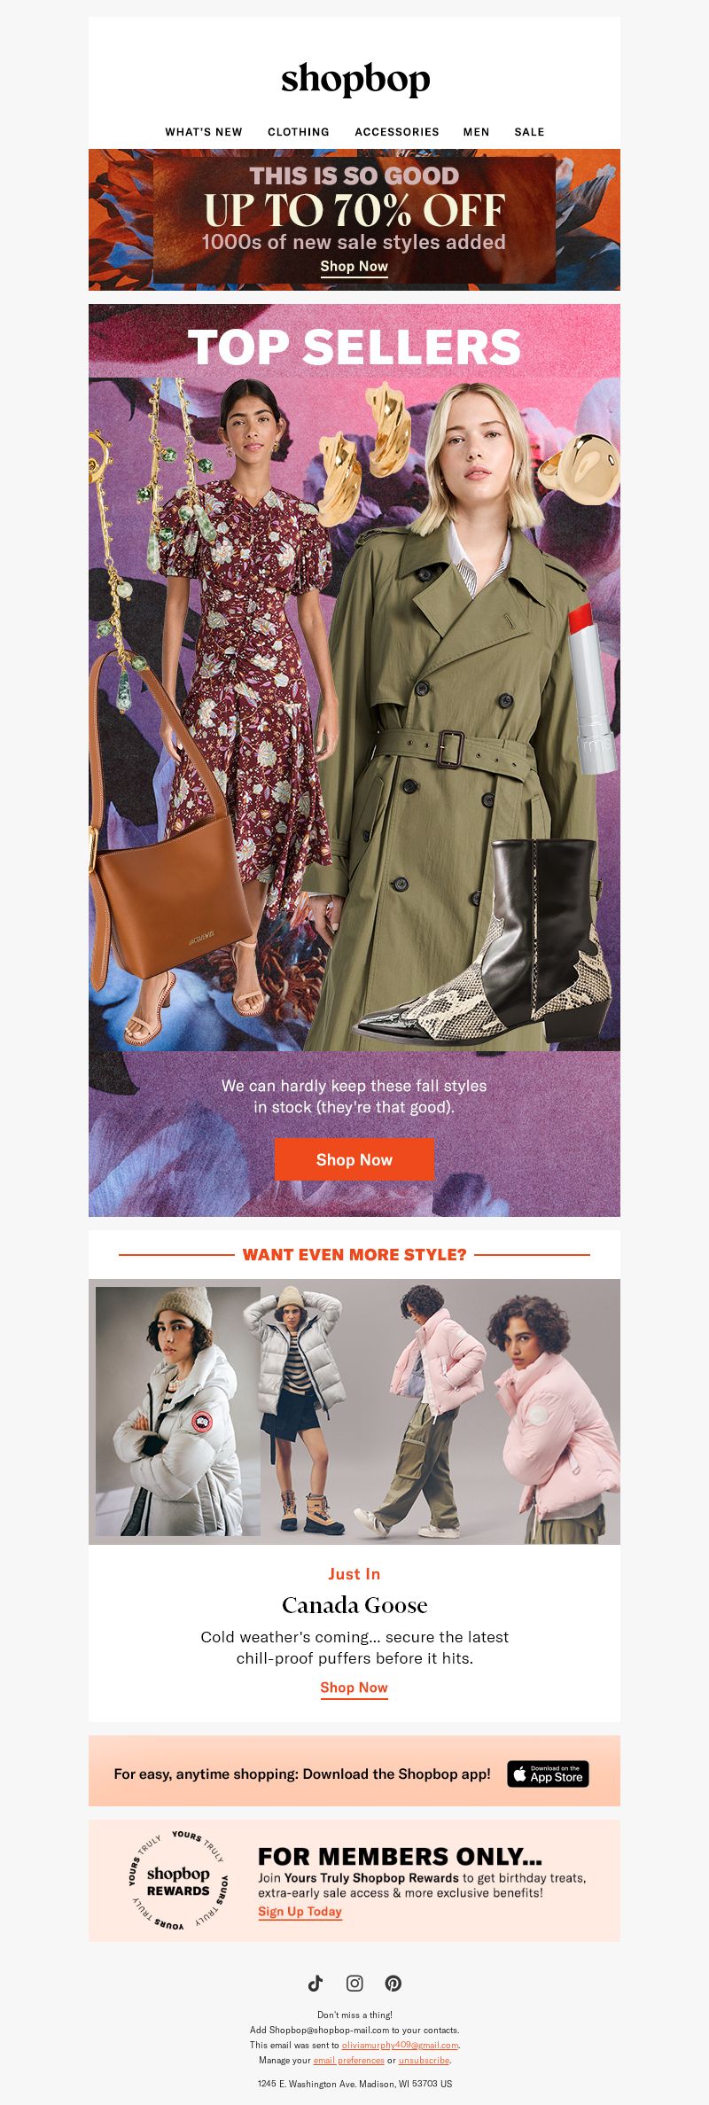Open the Accessories menu item
This screenshot has height=2105, width=709.
[397, 132]
